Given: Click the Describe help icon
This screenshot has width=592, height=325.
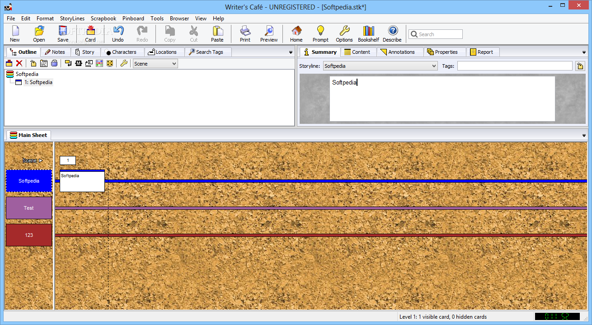Looking at the screenshot, I should coord(393,34).
